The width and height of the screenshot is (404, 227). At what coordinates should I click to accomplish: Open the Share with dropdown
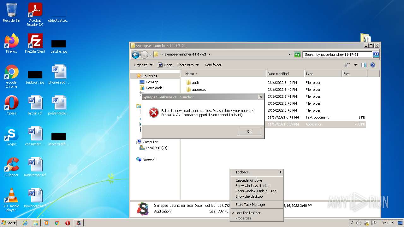click(188, 65)
